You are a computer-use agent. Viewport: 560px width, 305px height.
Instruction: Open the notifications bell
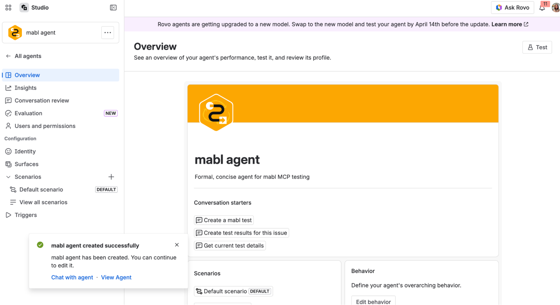coord(542,8)
